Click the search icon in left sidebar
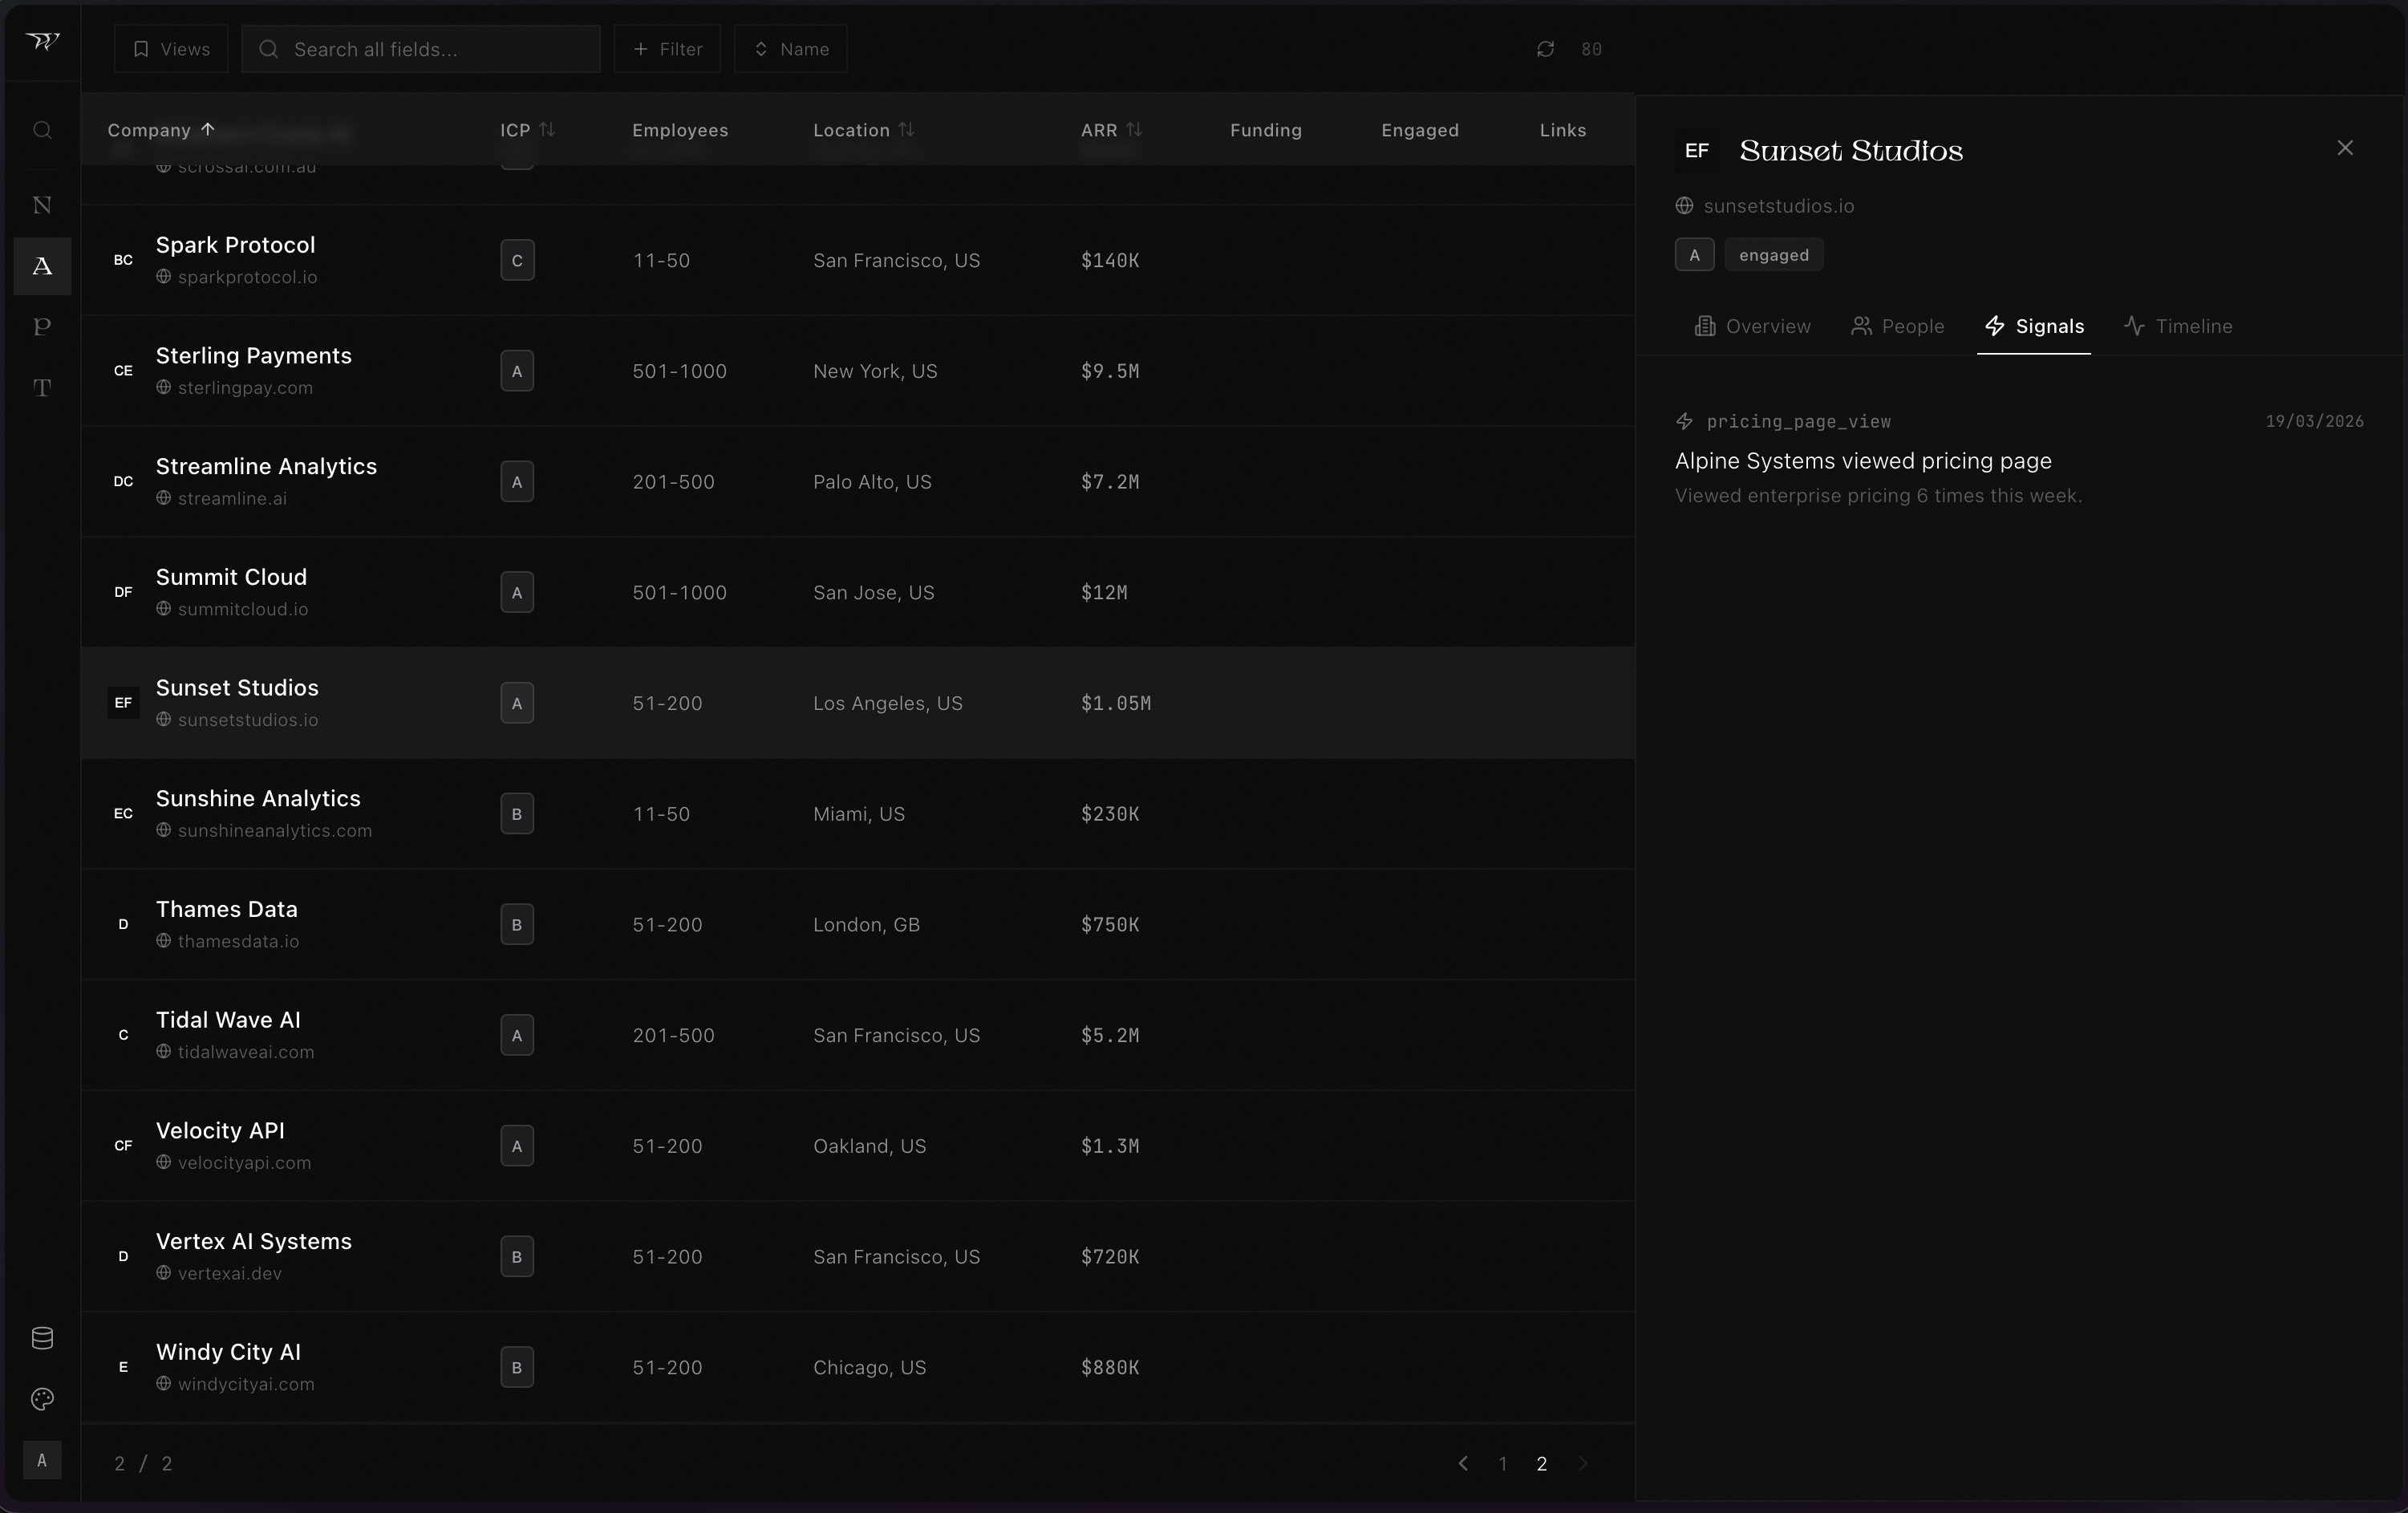Screen dimensions: 2408x1513 42,131
